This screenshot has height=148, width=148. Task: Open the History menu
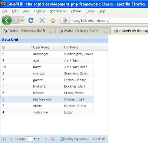(40, 11)
